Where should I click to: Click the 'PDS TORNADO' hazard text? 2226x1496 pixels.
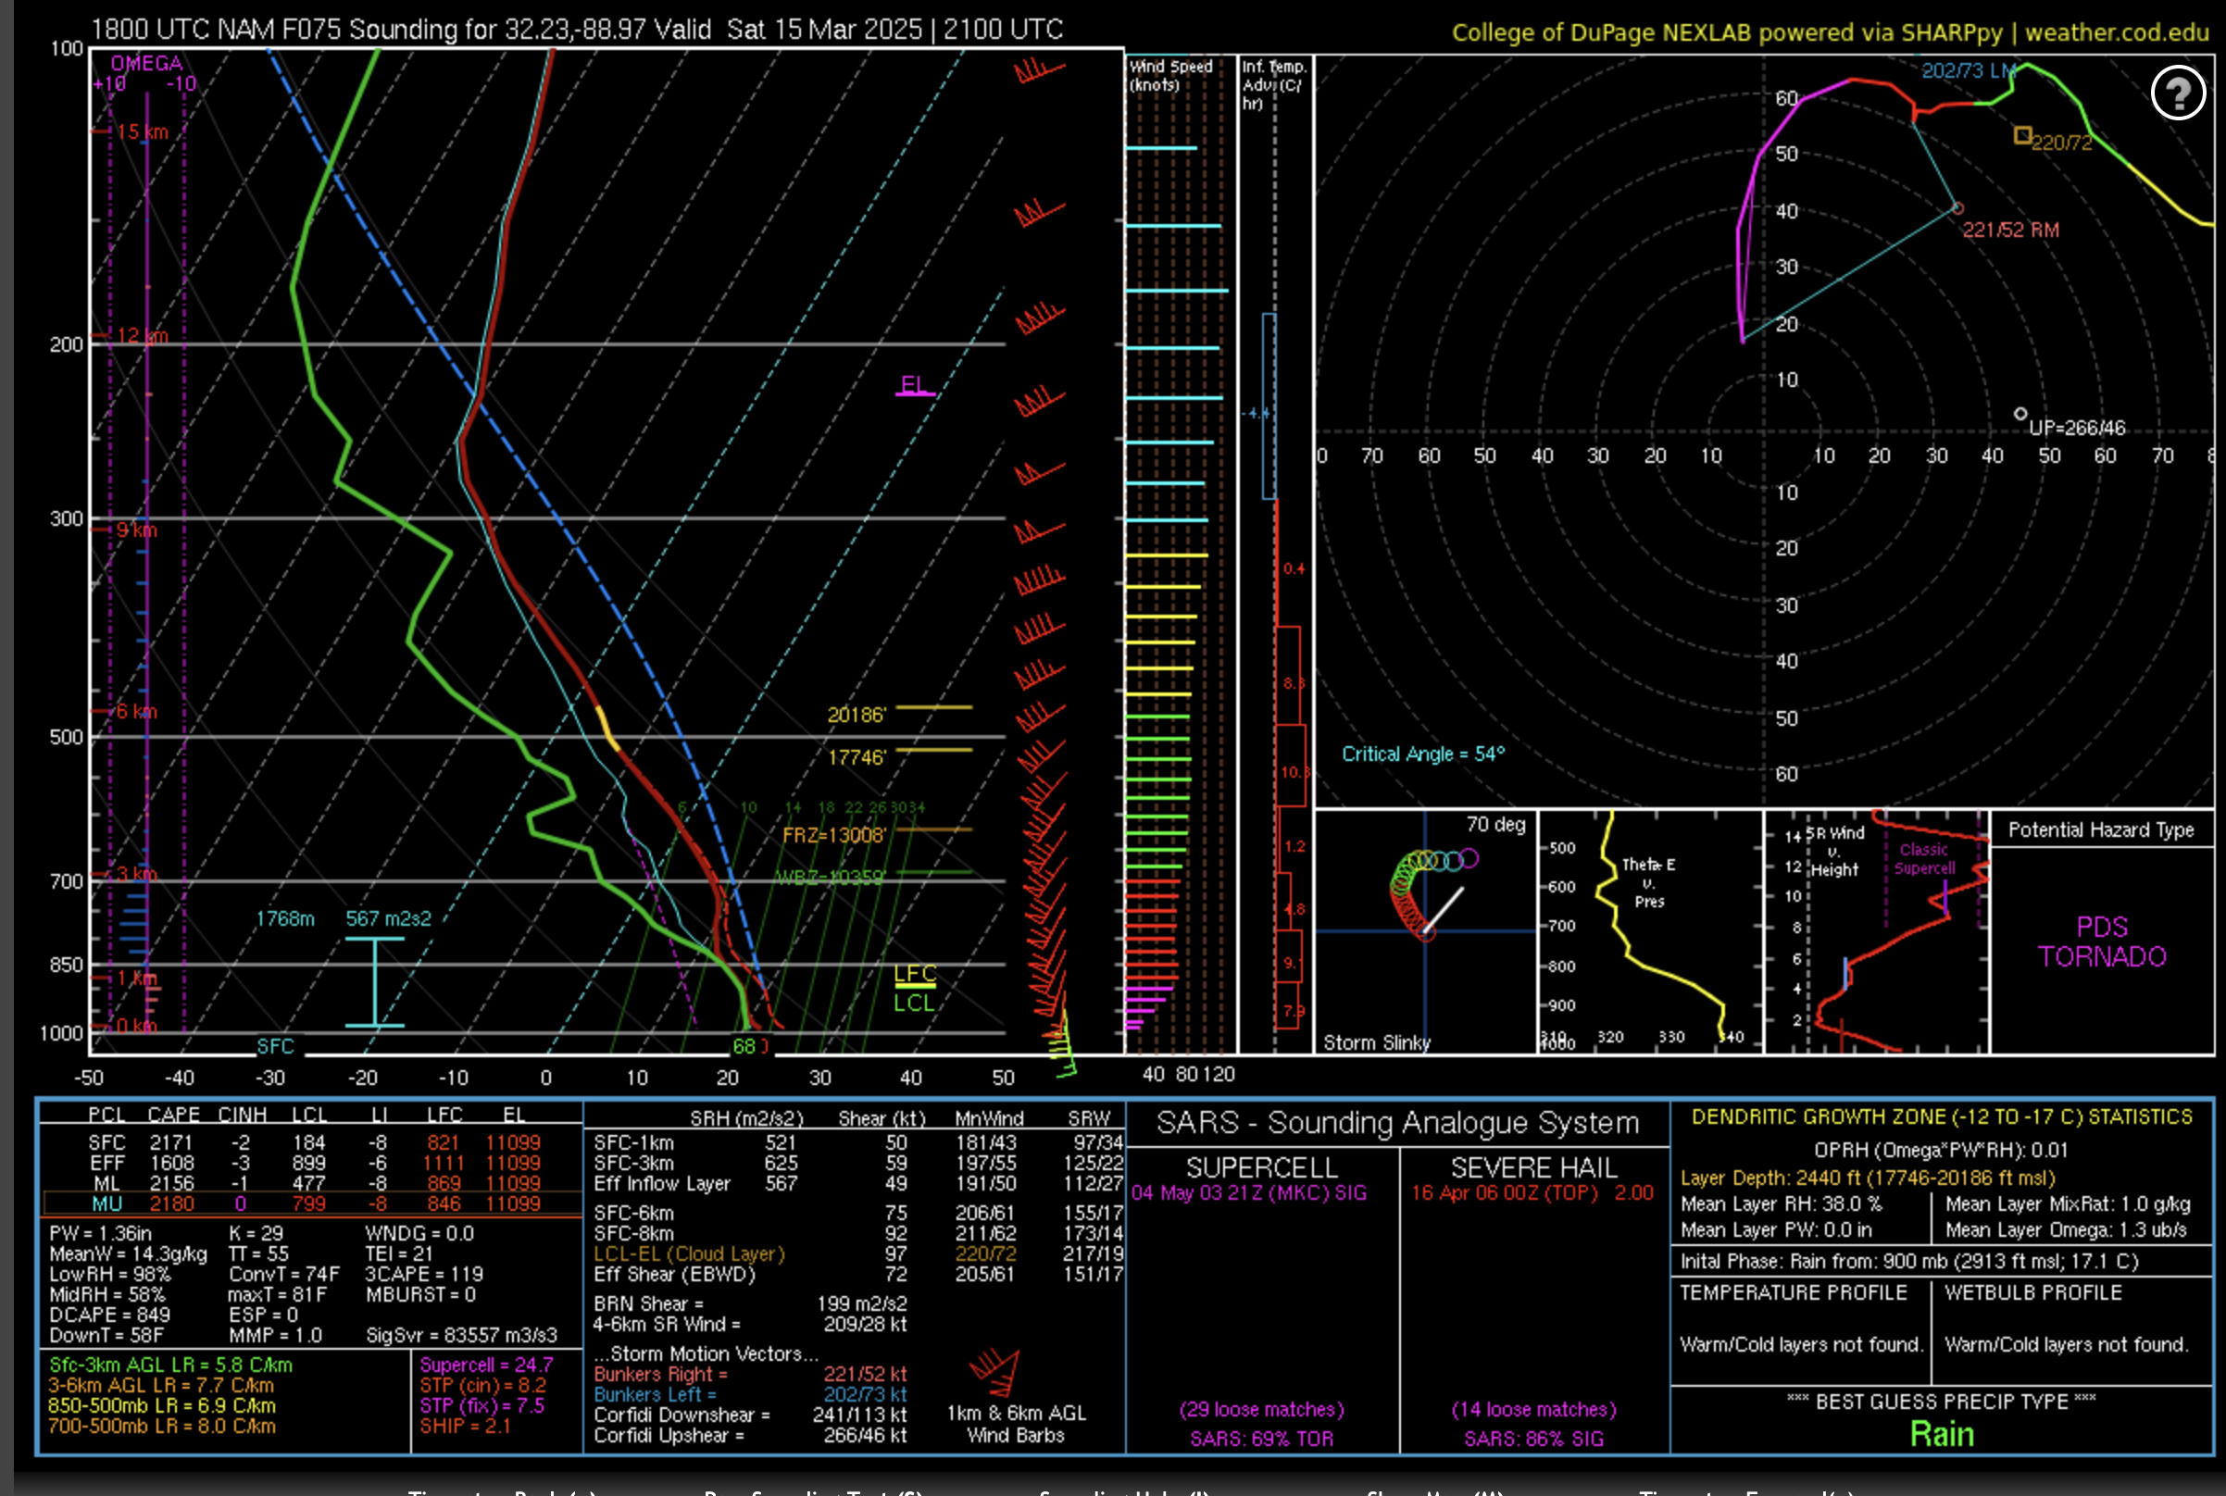2102,941
